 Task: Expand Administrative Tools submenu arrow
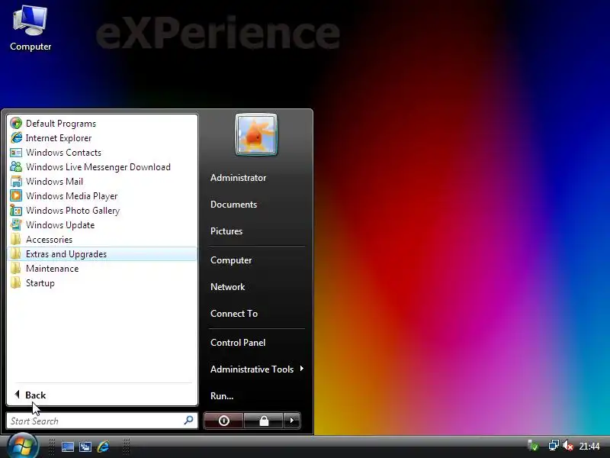coord(301,369)
